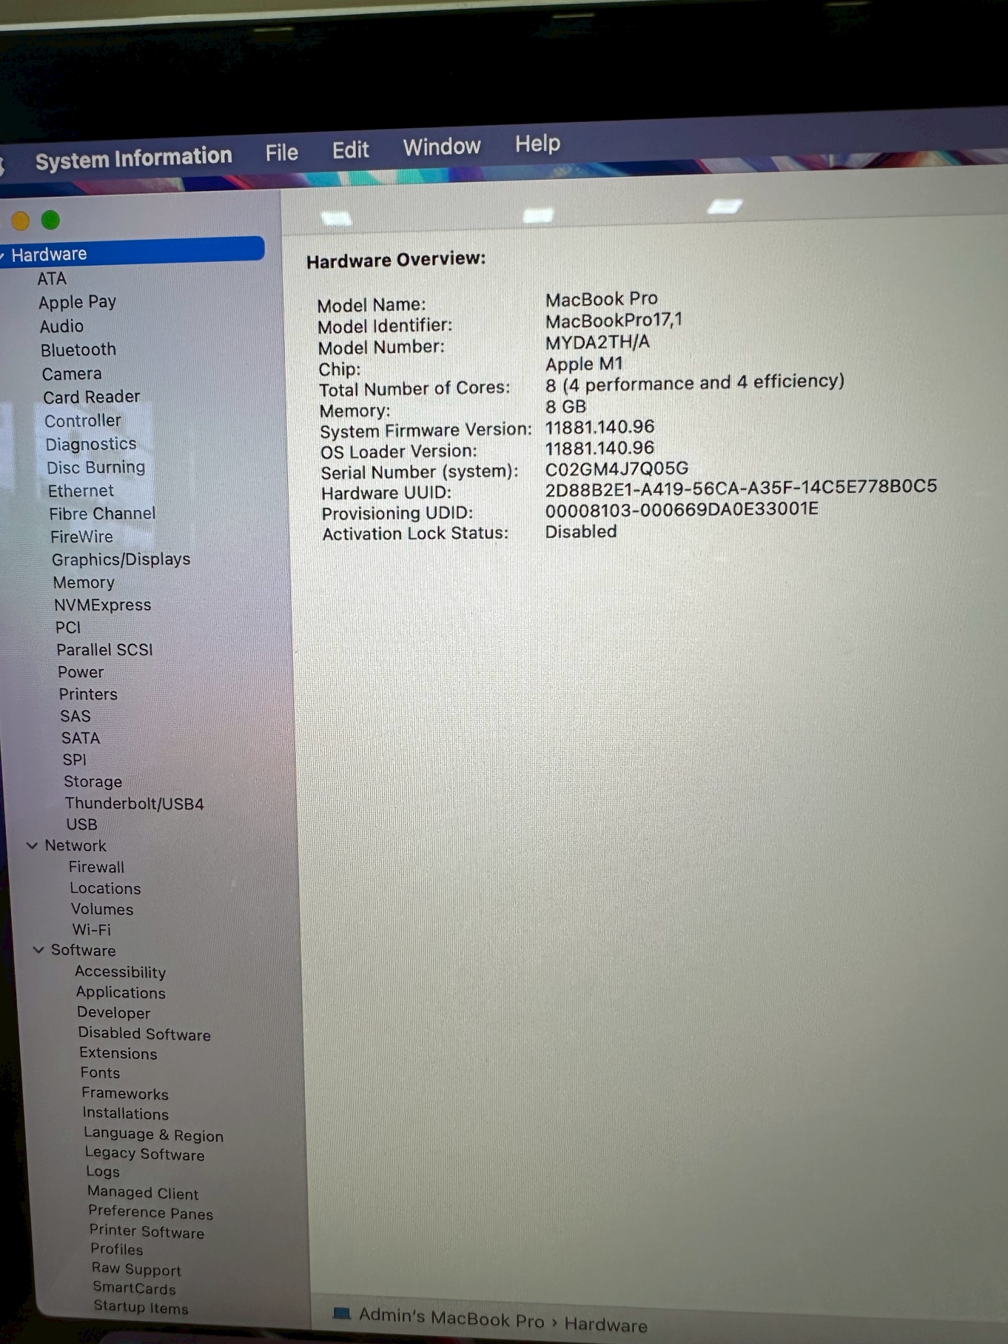Select Apple Pay in the sidebar
This screenshot has width=1008, height=1344.
(77, 303)
